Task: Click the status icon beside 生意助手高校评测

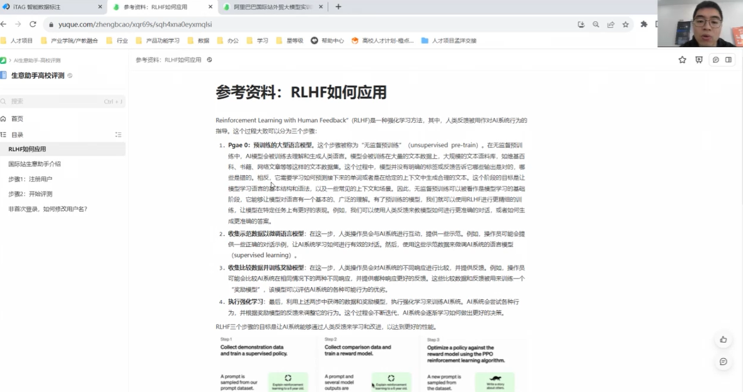Action: point(70,76)
